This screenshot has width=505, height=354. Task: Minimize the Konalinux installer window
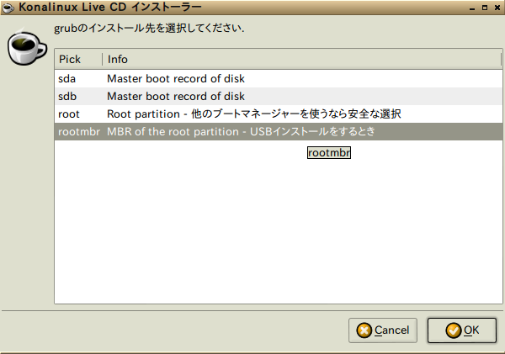point(472,8)
